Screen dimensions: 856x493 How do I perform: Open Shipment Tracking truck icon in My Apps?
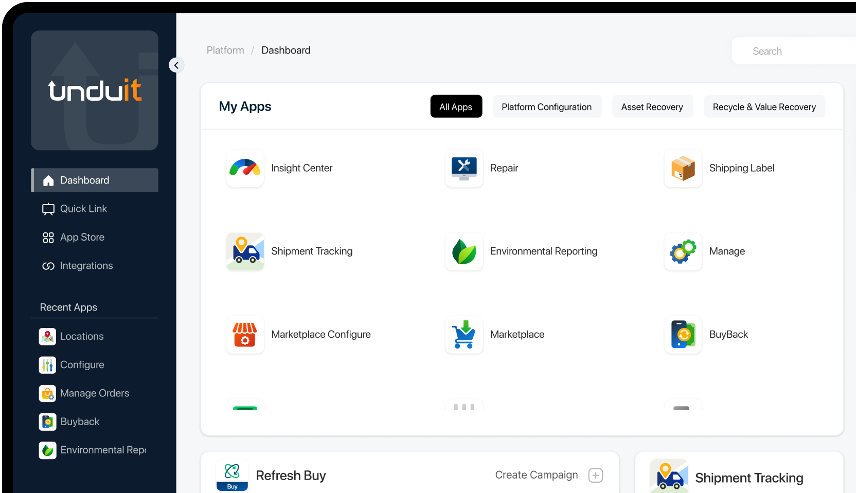(x=245, y=251)
